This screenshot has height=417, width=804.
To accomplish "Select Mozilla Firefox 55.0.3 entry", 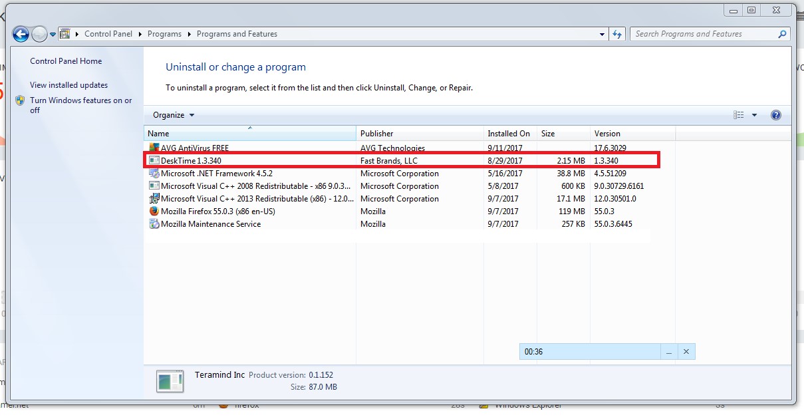I will (217, 211).
